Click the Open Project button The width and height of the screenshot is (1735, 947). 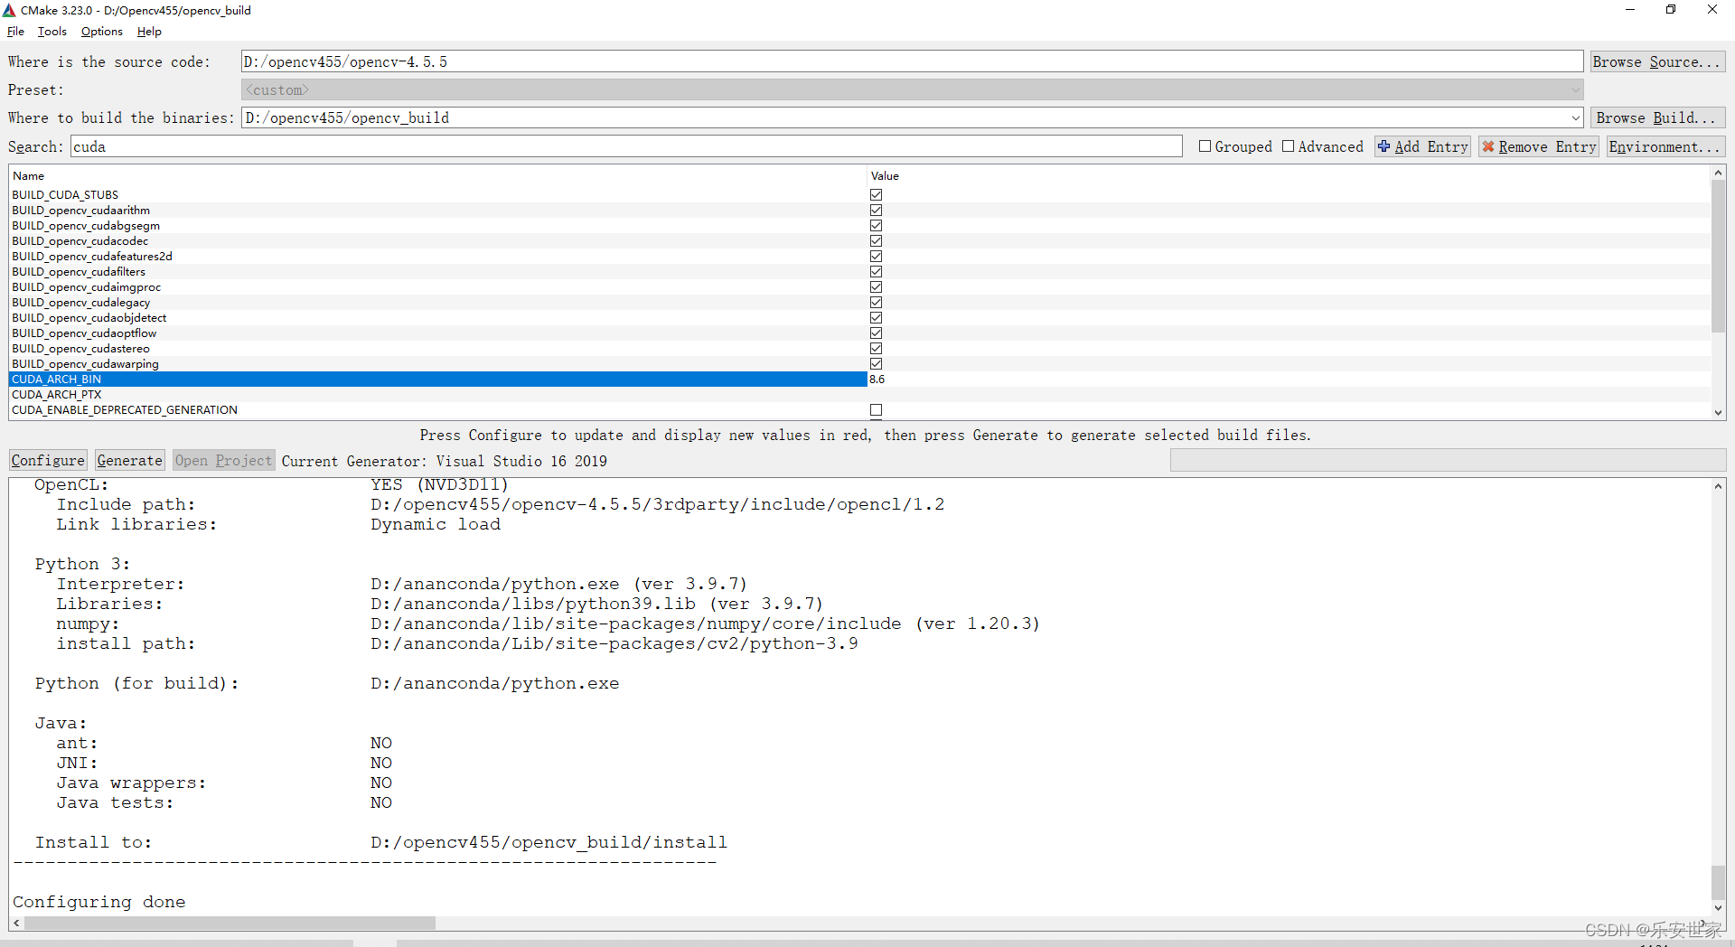pyautogui.click(x=223, y=461)
